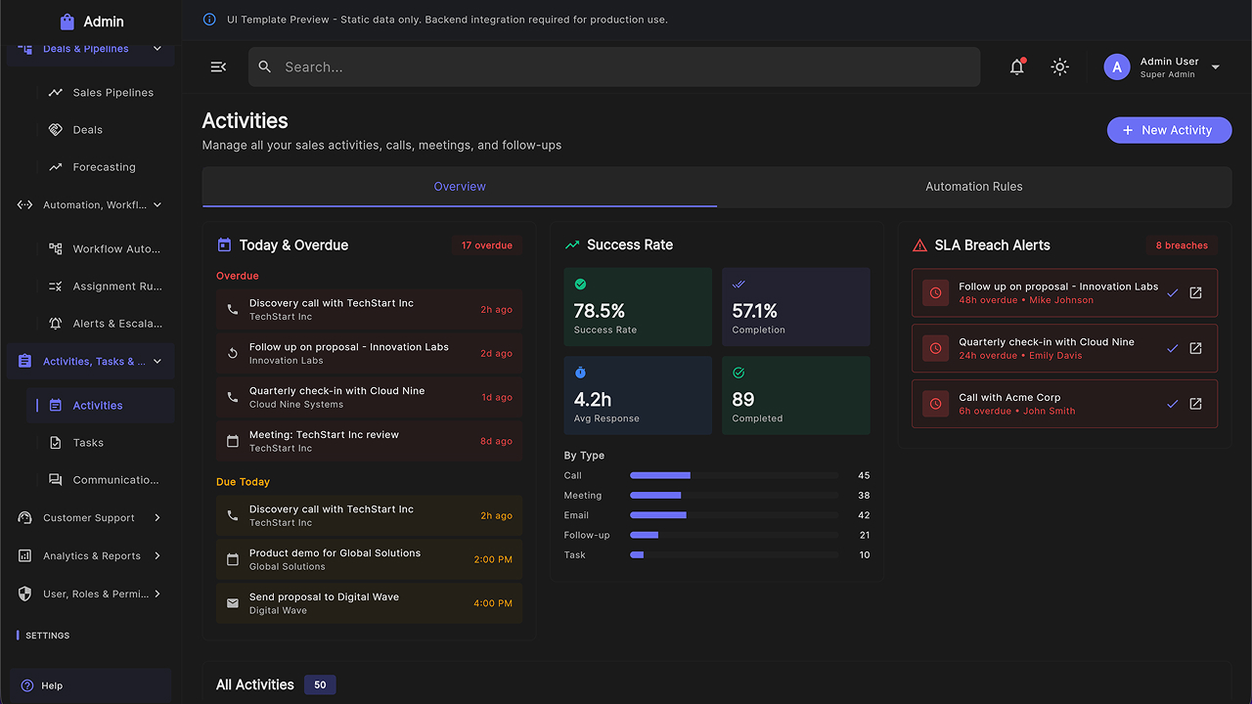
Task: Select the Overview tab
Action: tap(460, 187)
